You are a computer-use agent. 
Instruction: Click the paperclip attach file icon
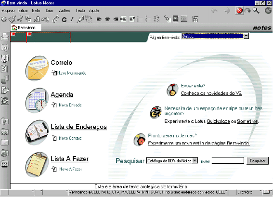(x=55, y=19)
